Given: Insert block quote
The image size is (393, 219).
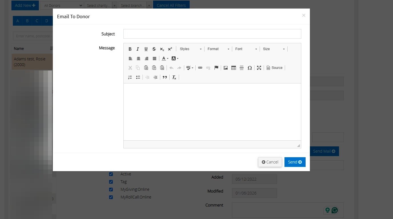Looking at the screenshot, I should point(165,77).
